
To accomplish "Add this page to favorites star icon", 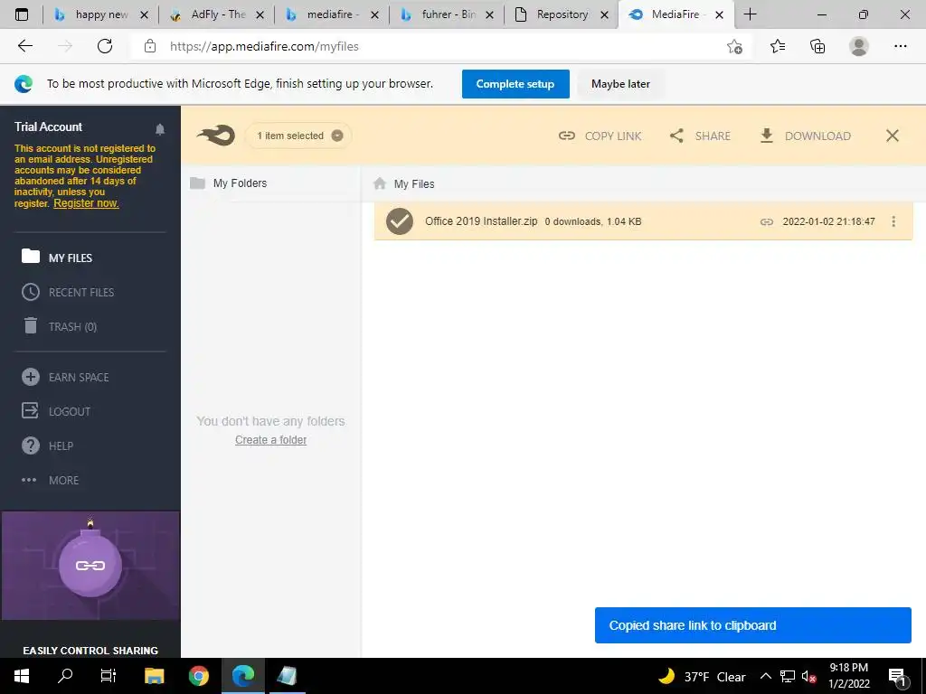I will (734, 46).
